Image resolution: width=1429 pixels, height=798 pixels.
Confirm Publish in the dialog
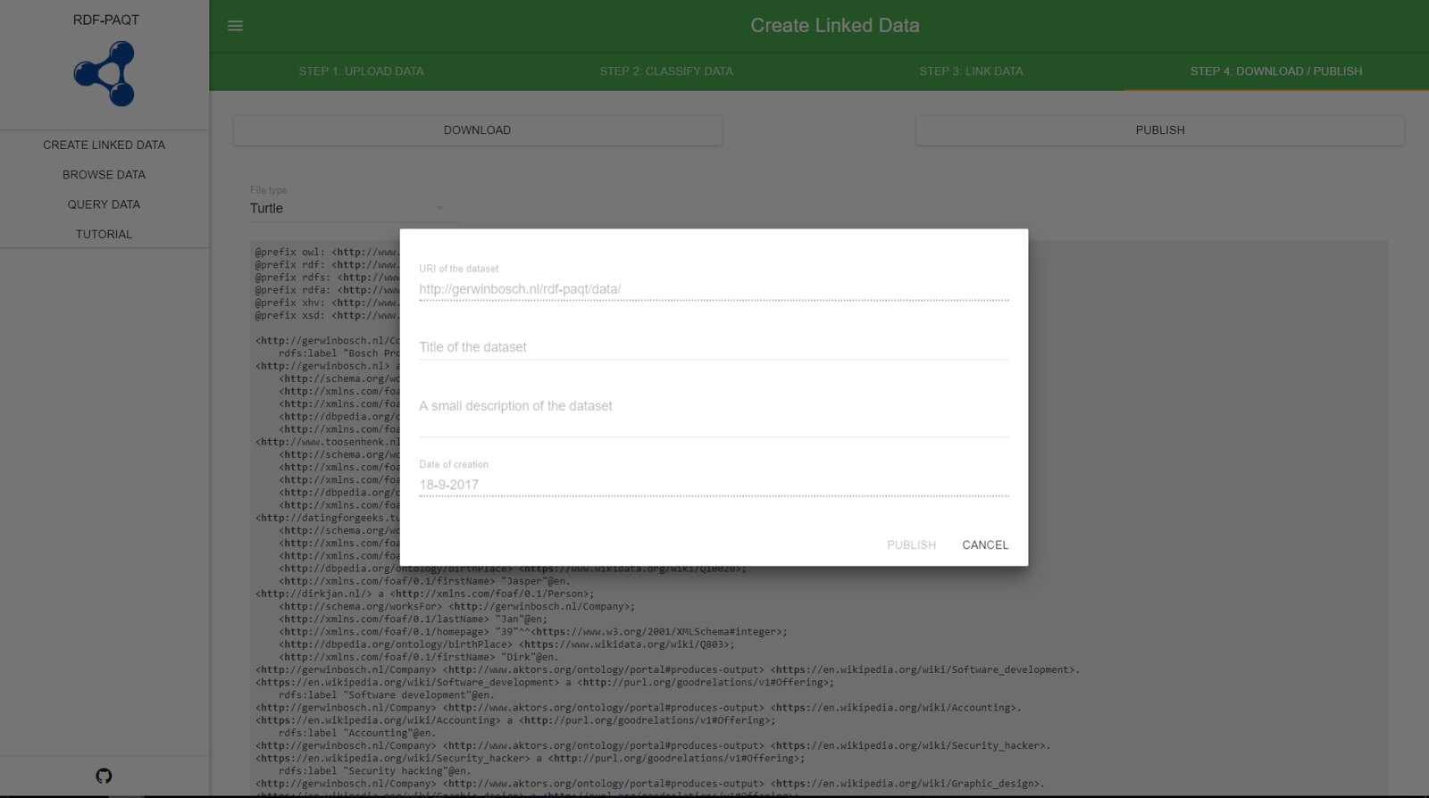coord(911,544)
